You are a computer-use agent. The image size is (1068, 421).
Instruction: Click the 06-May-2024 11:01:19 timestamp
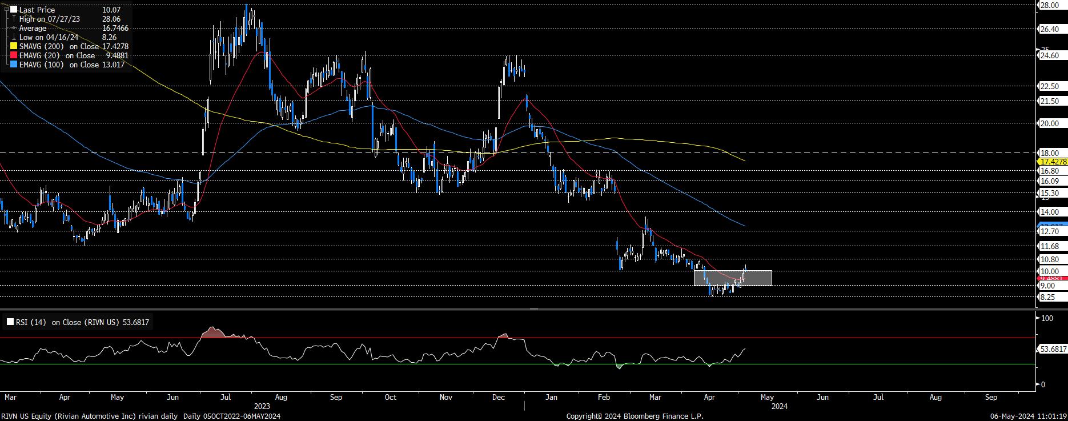(1027, 416)
